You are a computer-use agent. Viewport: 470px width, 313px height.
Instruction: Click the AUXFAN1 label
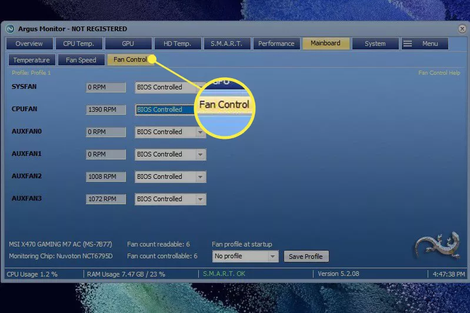click(26, 154)
